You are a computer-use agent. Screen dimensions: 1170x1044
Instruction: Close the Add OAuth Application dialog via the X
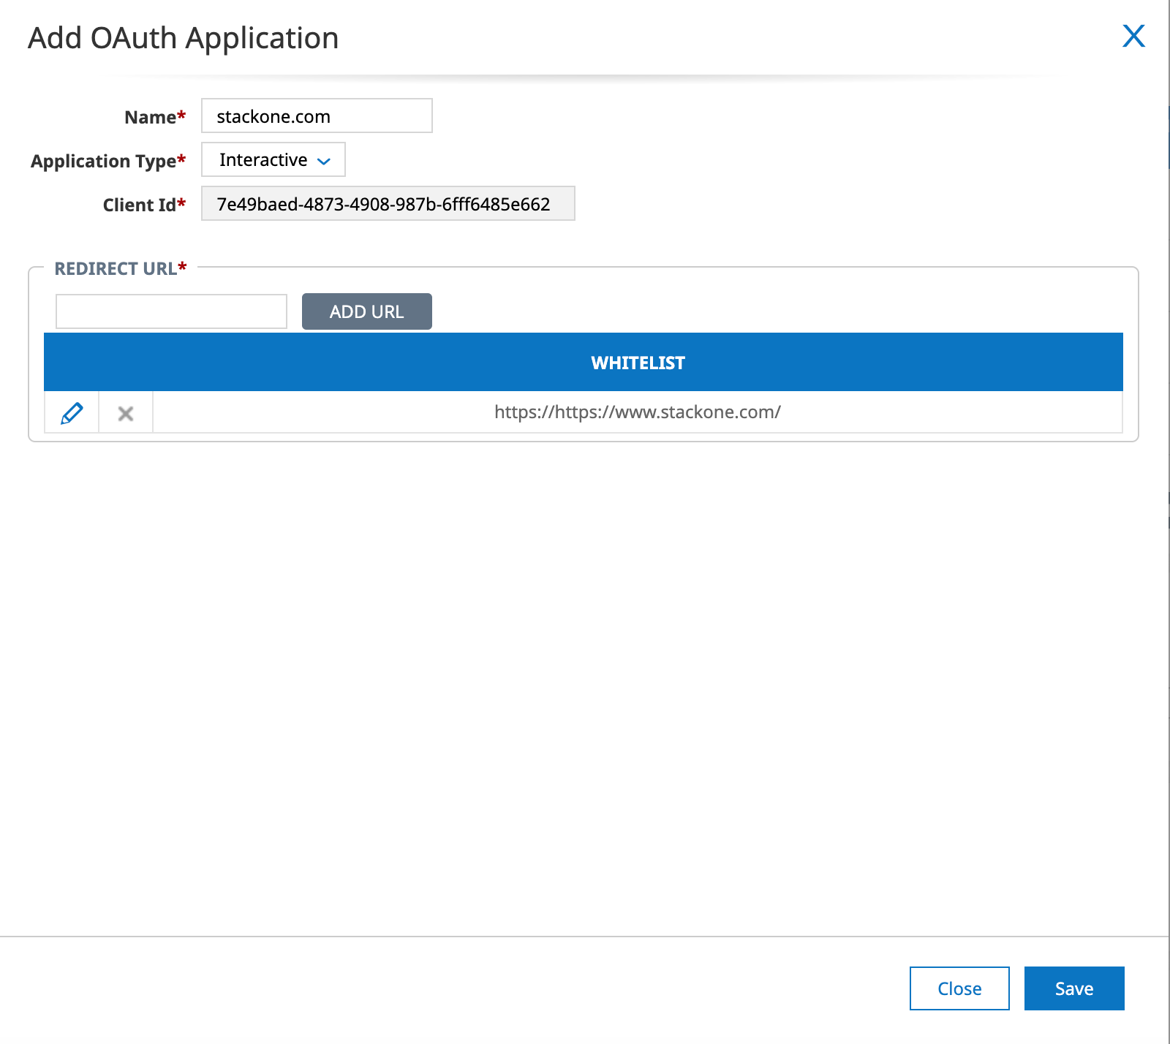tap(1134, 37)
